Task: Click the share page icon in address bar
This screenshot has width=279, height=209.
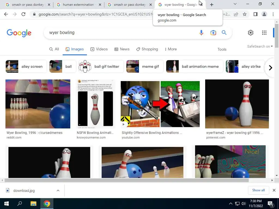Action: 236,14
